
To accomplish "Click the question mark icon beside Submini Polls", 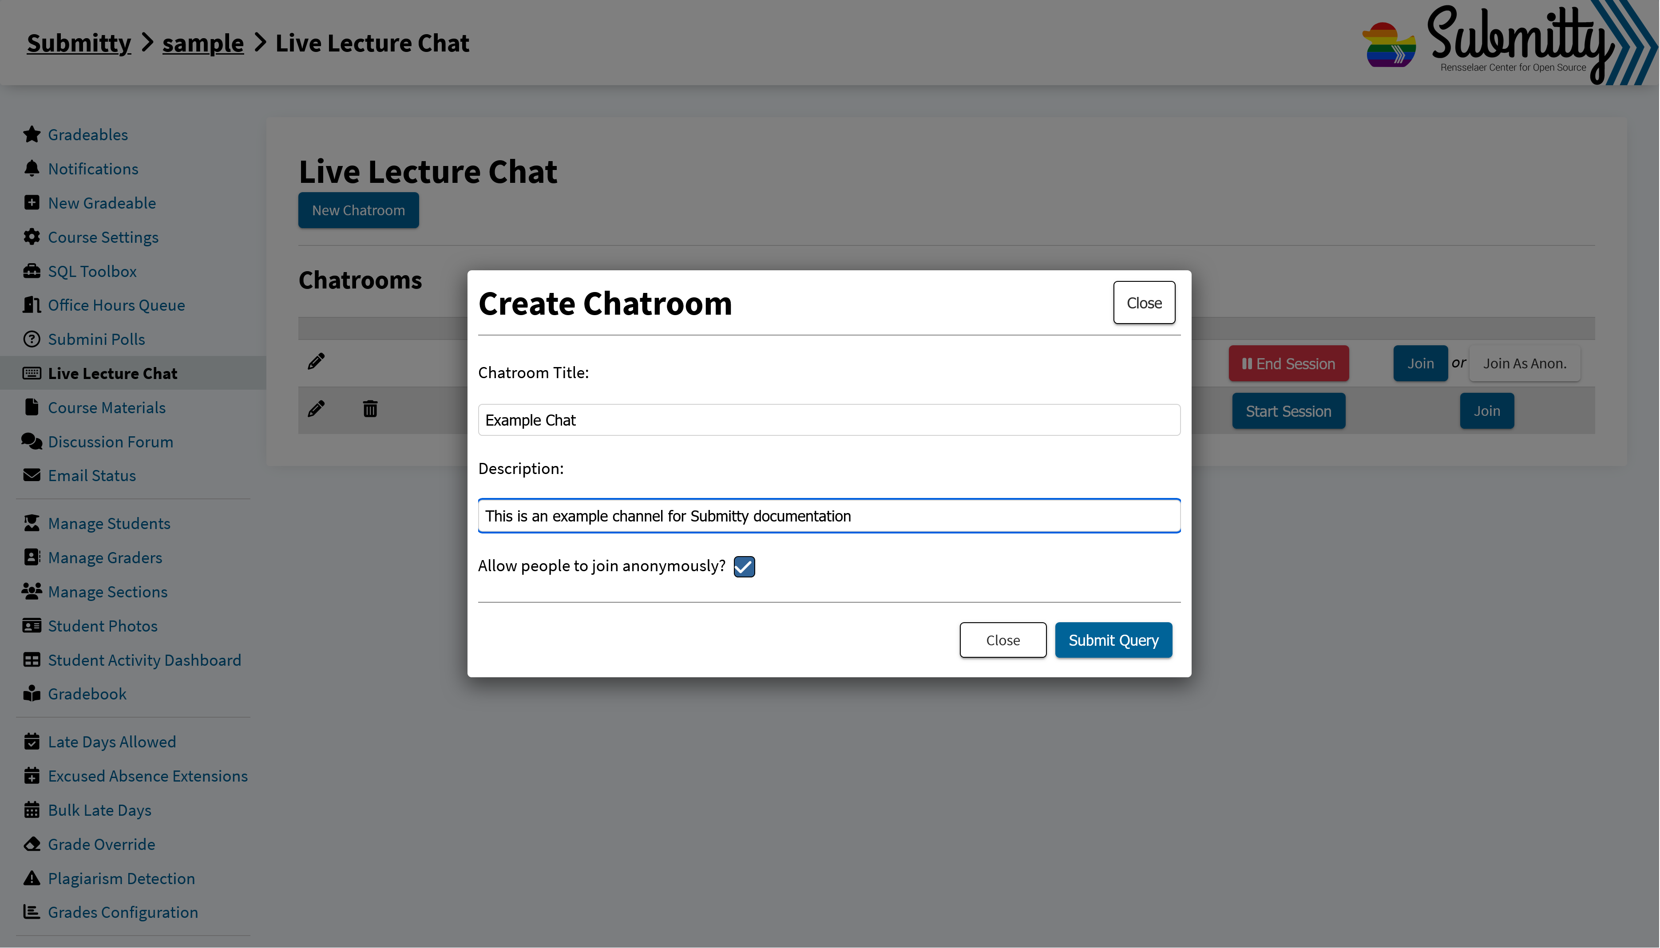I will pos(31,339).
